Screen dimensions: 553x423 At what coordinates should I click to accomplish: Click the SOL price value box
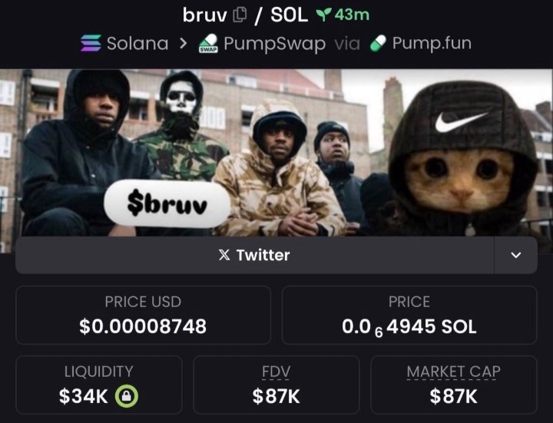click(x=409, y=315)
